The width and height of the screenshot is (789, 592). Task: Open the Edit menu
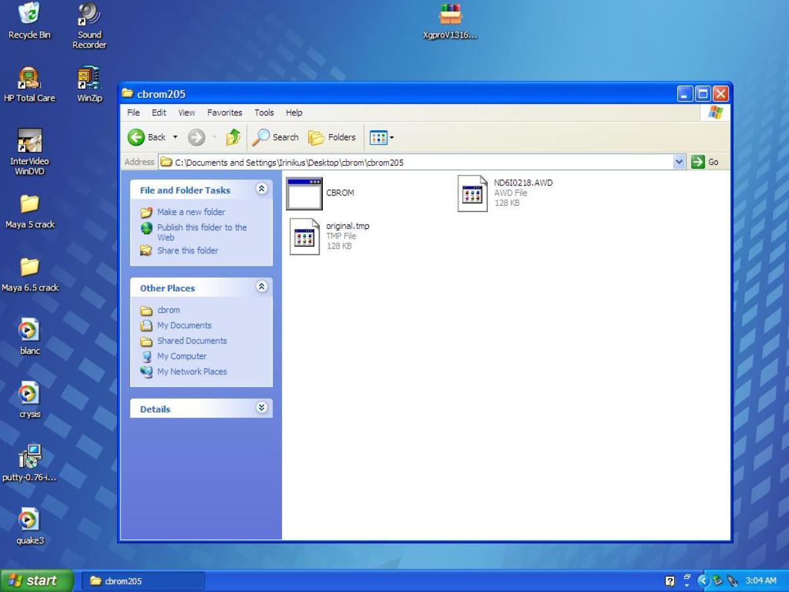pos(159,112)
